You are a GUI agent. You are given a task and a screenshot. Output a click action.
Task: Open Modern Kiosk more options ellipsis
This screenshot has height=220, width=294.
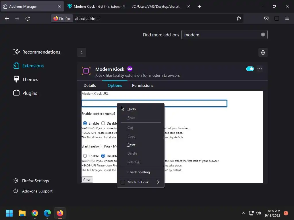[x=260, y=69]
